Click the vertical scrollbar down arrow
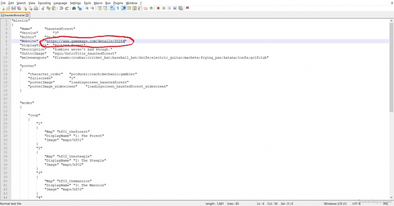 (x=391, y=198)
